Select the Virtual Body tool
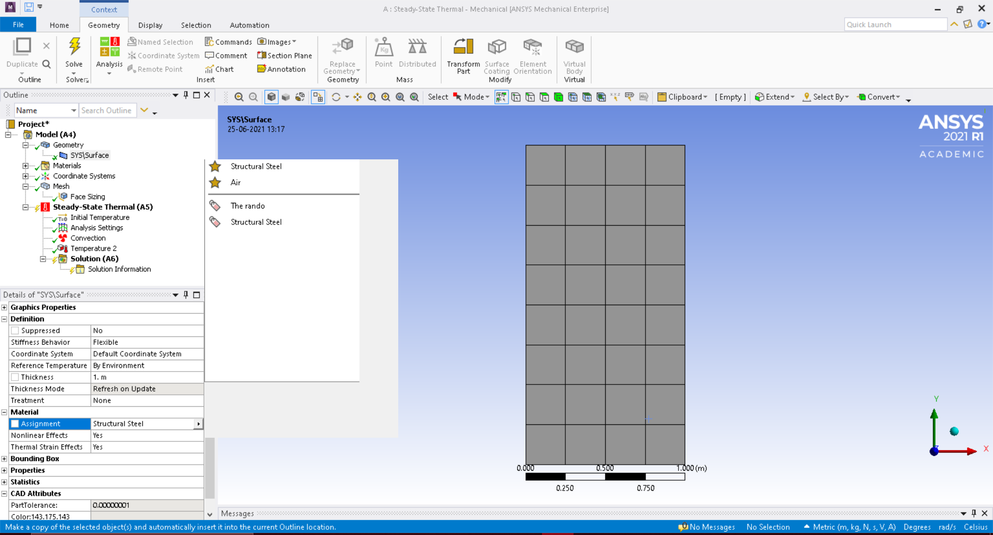 [574, 47]
